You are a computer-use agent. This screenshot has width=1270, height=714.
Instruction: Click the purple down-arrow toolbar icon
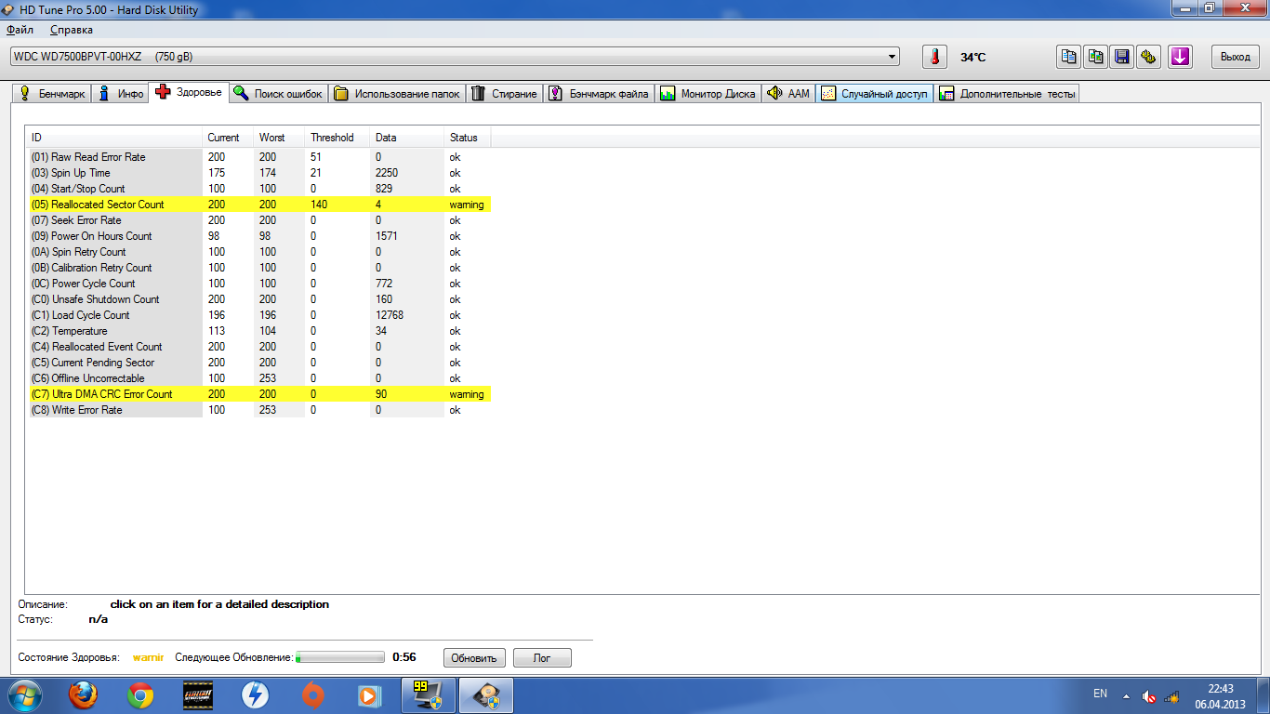1180,57
